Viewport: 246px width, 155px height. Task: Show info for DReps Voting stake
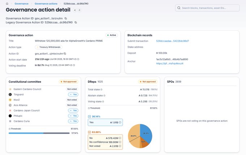pos(103,102)
